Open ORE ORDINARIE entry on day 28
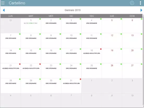This screenshot has width=144, height=108. coord(11,83)
